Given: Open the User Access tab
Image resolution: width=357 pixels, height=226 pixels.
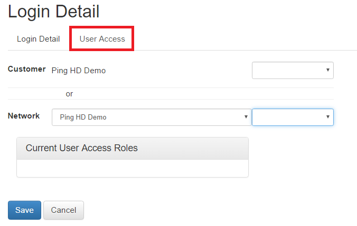Looking at the screenshot, I should pyautogui.click(x=102, y=39).
